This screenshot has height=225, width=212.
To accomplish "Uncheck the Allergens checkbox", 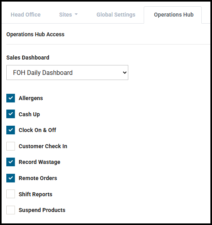I will coord(11,98).
